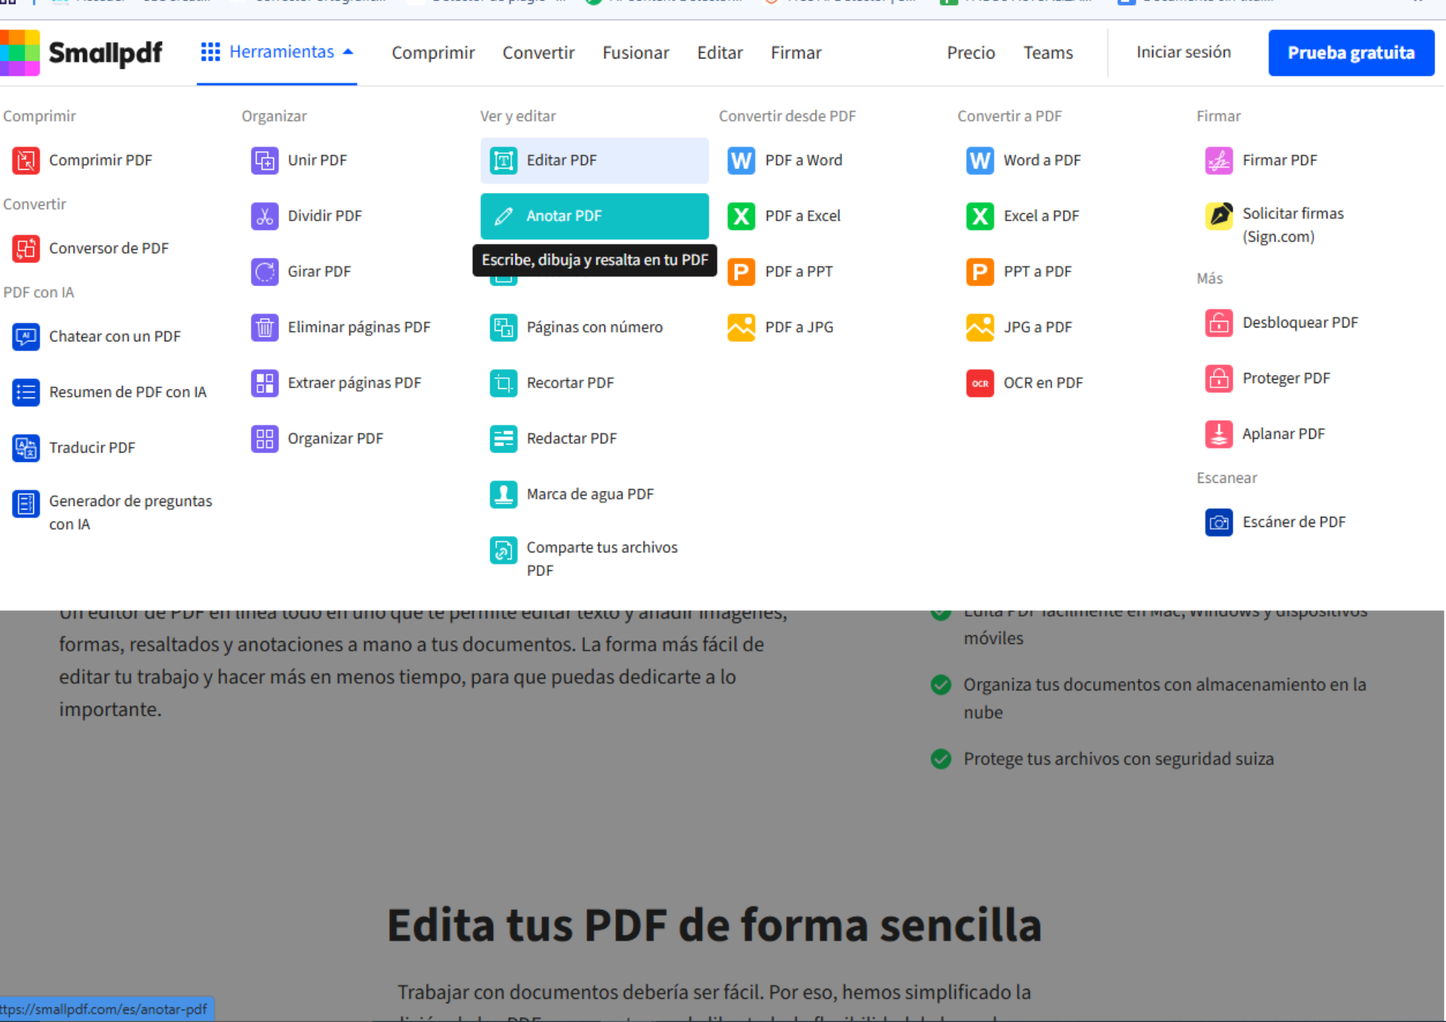The image size is (1446, 1022).
Task: Click the Dividir PDF scissors icon
Action: (x=265, y=216)
